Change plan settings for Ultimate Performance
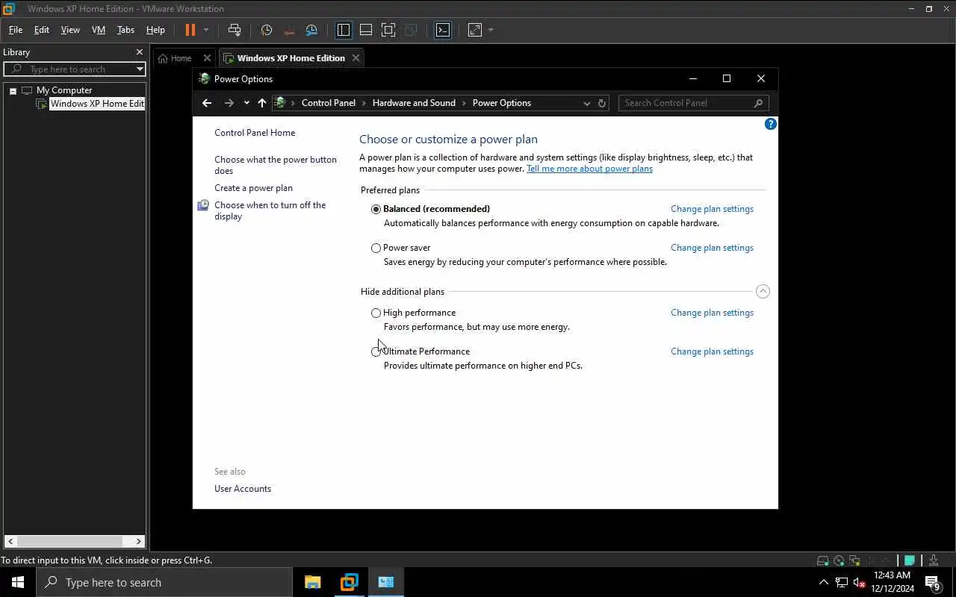956x597 pixels. coord(712,351)
